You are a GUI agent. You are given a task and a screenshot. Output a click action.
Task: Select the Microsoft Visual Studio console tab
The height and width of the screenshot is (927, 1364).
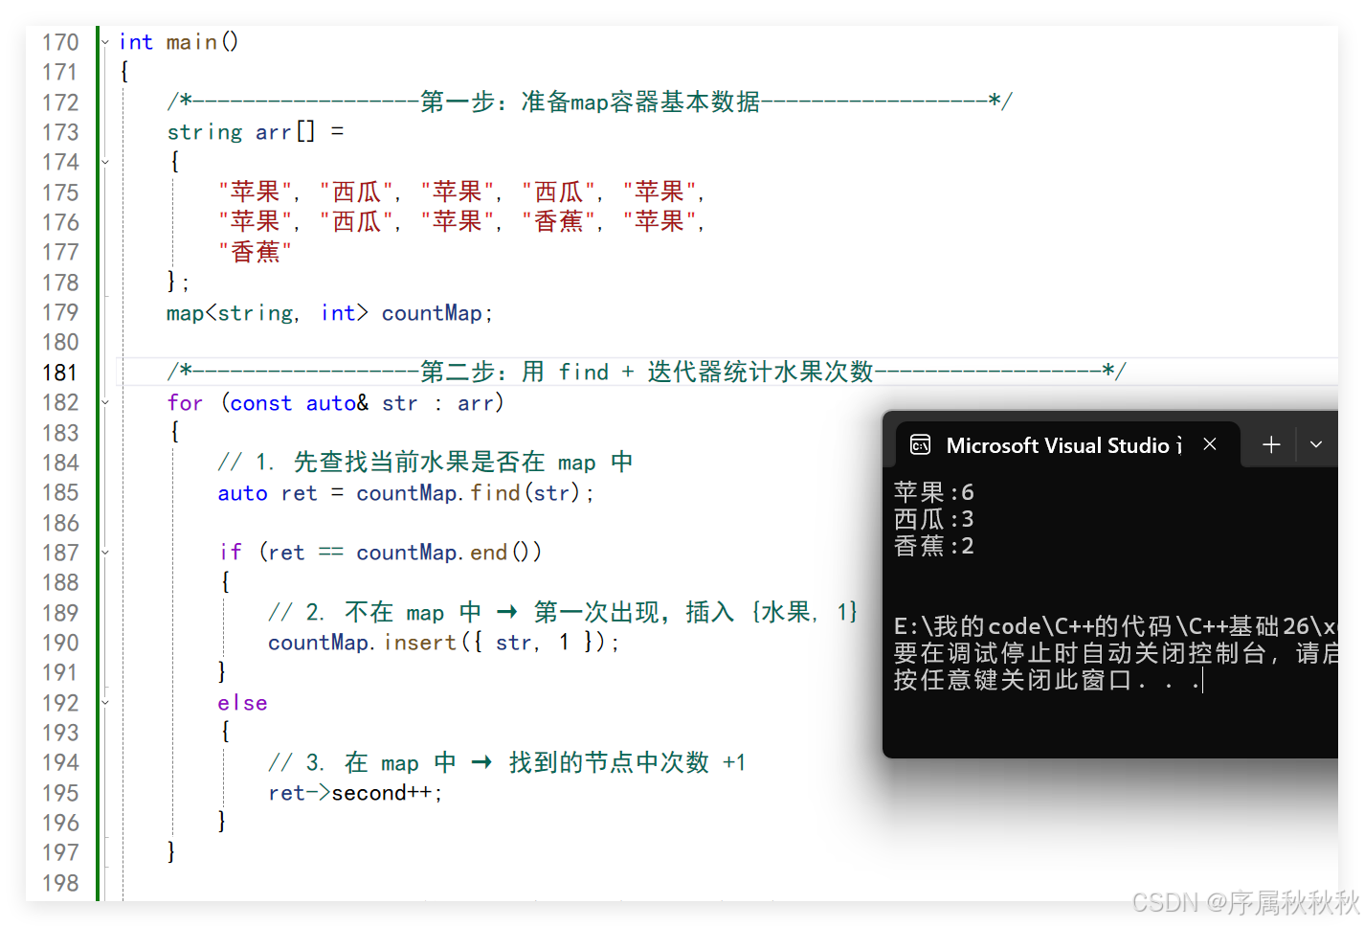pyautogui.click(x=1068, y=444)
